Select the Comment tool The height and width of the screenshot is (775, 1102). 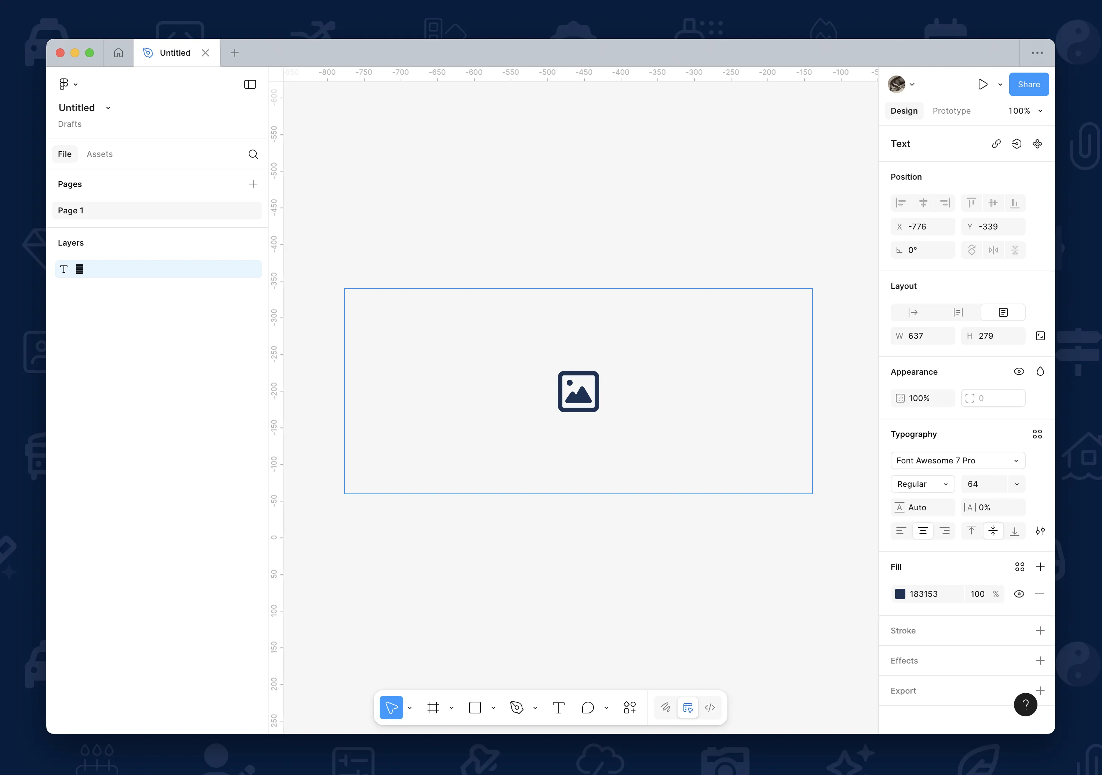[x=587, y=708]
